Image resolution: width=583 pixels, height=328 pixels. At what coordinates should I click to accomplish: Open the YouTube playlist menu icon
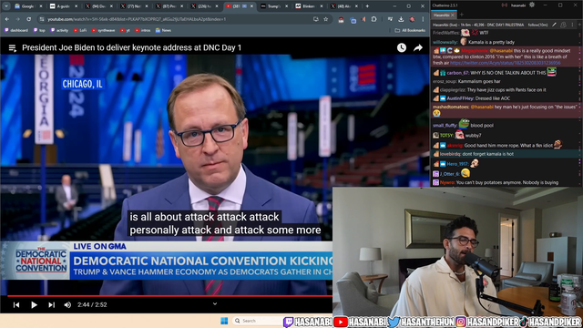tap(12, 48)
